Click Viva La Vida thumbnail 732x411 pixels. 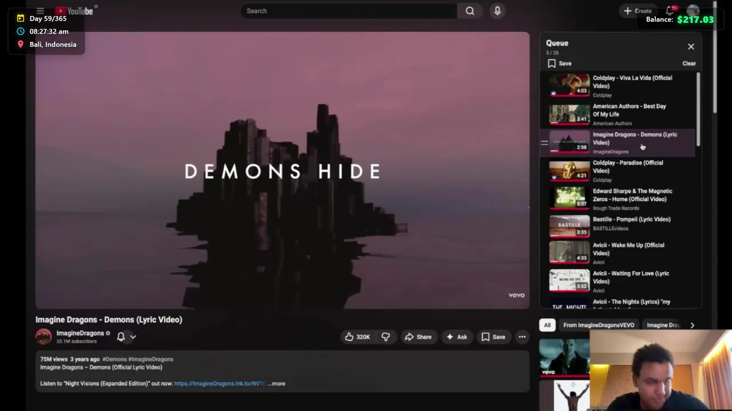569,84
